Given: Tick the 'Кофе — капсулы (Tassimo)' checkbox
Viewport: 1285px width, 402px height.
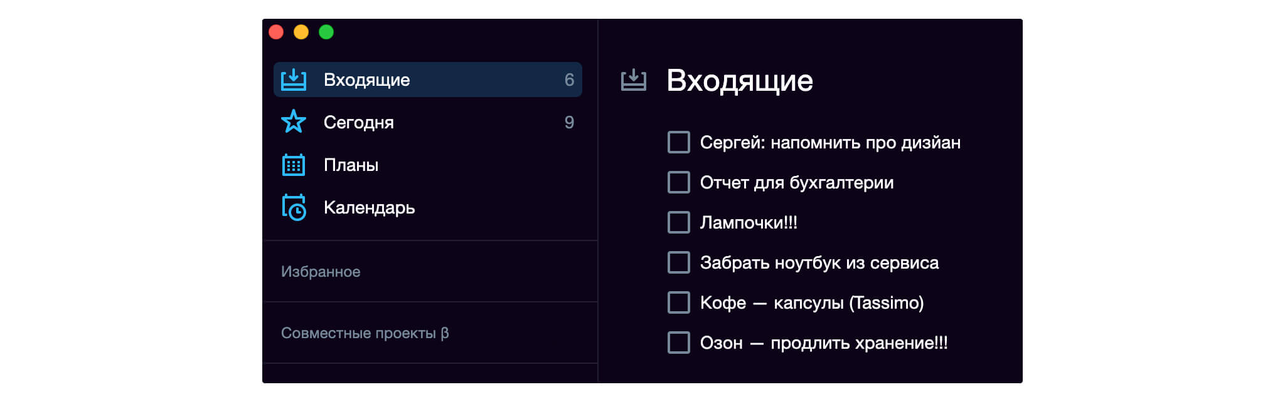Looking at the screenshot, I should pos(678,302).
